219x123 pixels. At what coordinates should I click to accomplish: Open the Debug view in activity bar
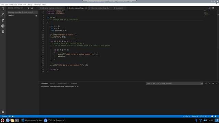tap(3, 26)
